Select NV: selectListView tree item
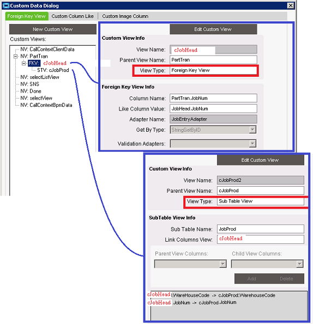 pos(40,77)
